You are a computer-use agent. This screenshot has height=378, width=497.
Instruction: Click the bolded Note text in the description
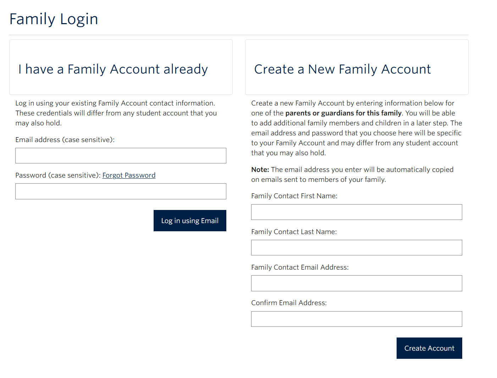coord(259,169)
